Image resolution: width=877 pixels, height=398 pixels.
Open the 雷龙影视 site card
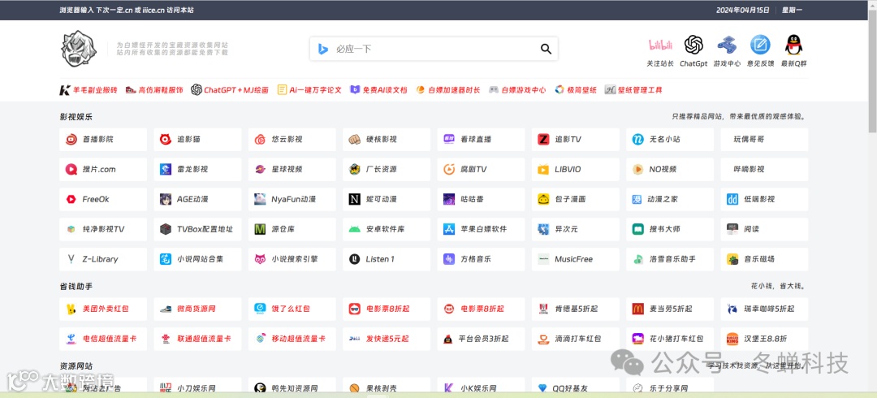click(x=197, y=169)
